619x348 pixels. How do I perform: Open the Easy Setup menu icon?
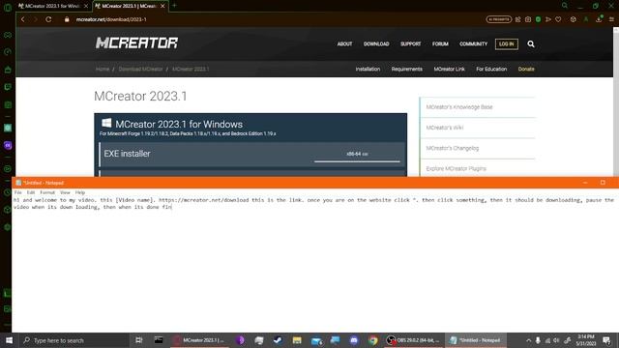click(x=611, y=19)
